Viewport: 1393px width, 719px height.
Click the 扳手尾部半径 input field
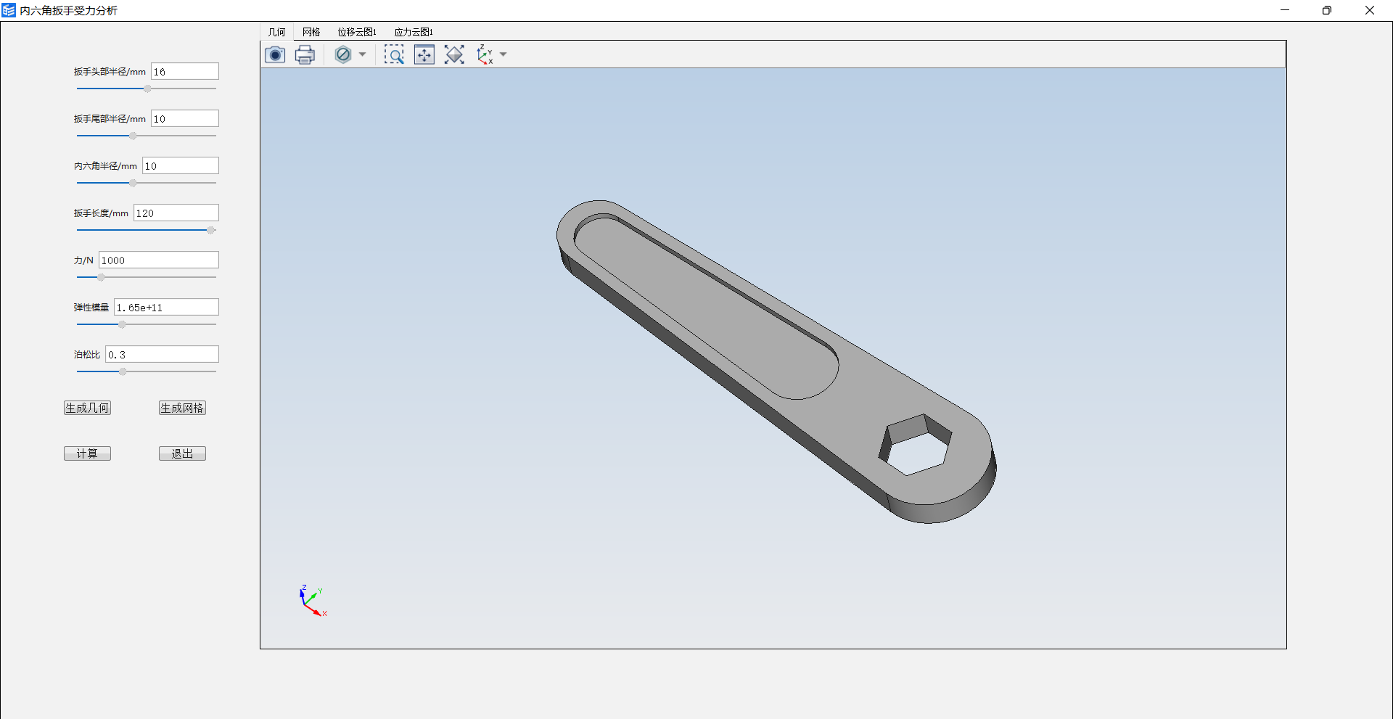[x=185, y=118]
